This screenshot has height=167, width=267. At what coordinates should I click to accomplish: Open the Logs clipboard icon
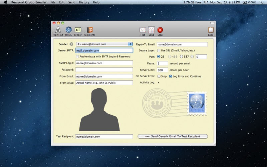click(x=211, y=30)
